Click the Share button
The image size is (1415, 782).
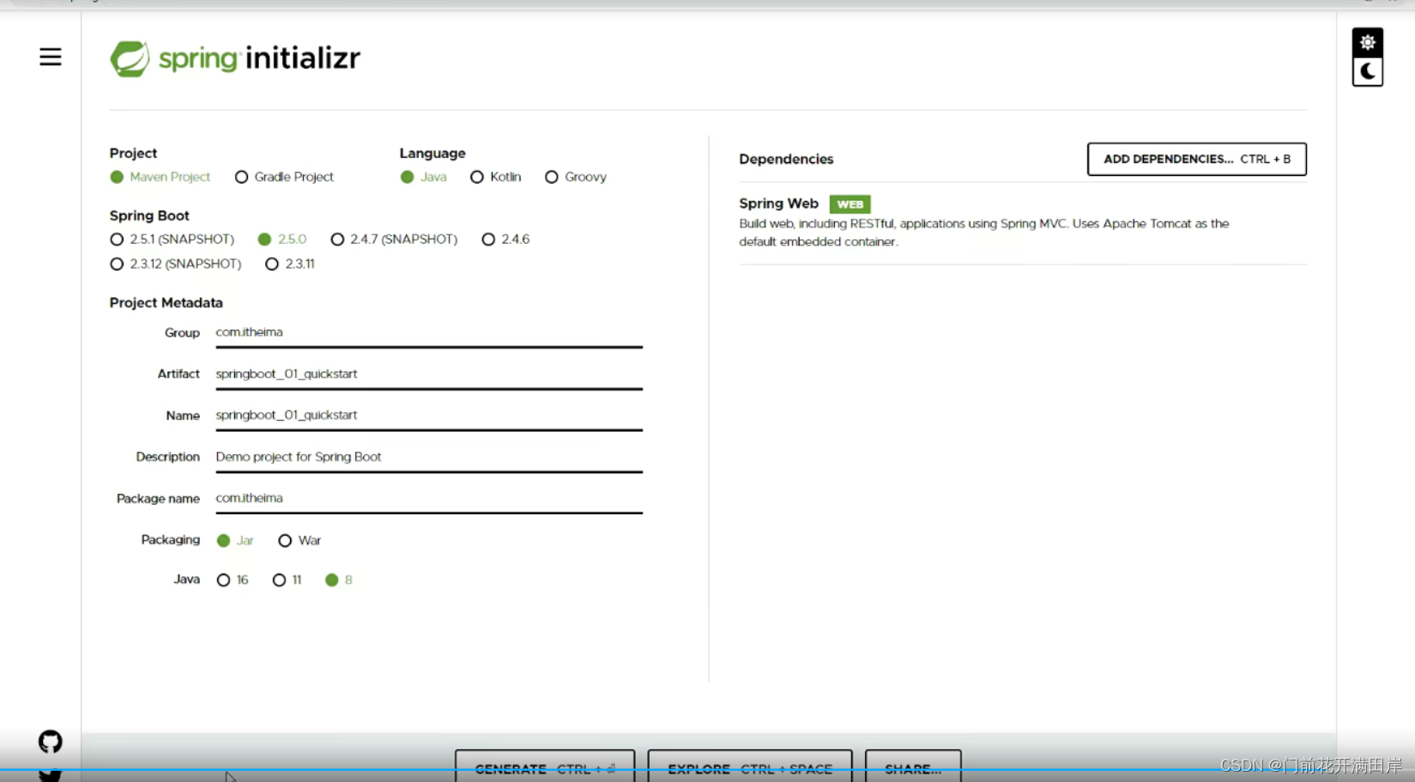click(913, 766)
